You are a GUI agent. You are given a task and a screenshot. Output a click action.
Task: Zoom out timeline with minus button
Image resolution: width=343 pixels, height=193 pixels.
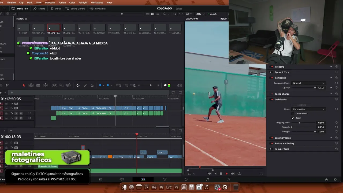coord(139,85)
